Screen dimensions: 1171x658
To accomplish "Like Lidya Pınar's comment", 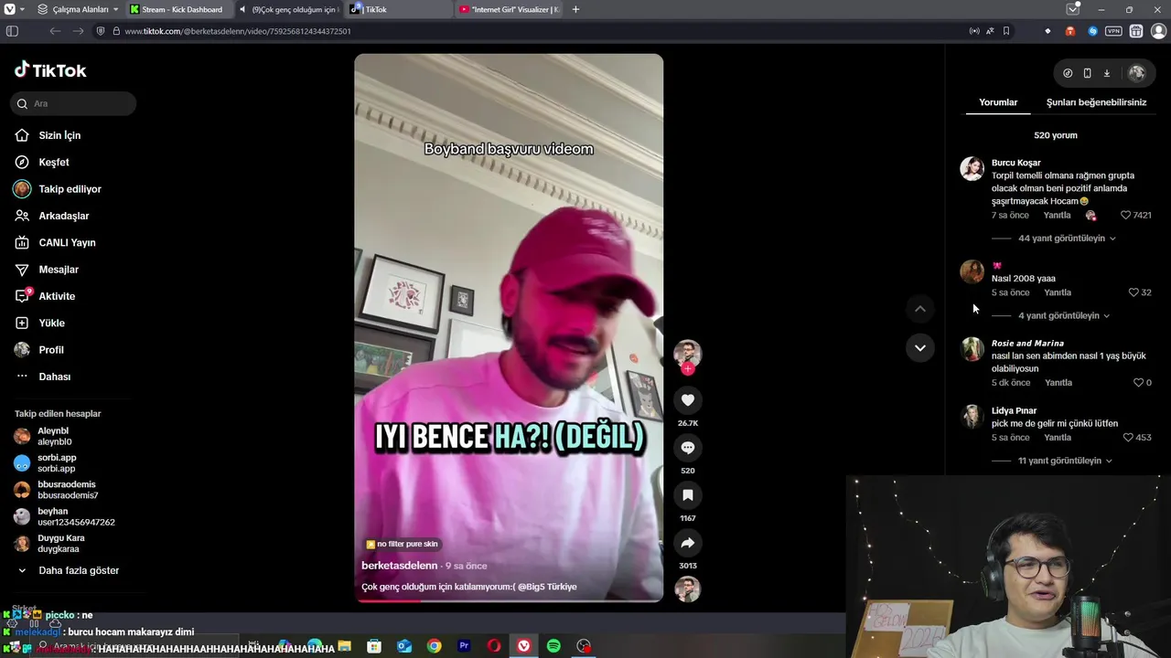I will [1128, 438].
